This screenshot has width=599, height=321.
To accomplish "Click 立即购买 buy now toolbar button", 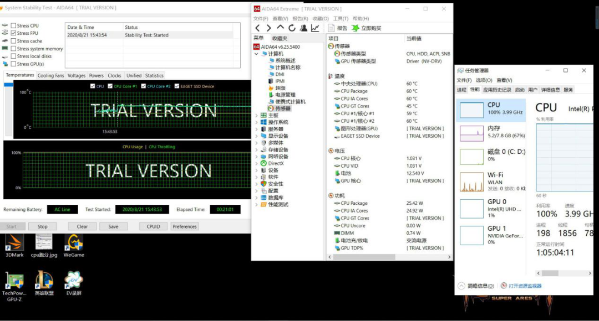I will [x=367, y=28].
